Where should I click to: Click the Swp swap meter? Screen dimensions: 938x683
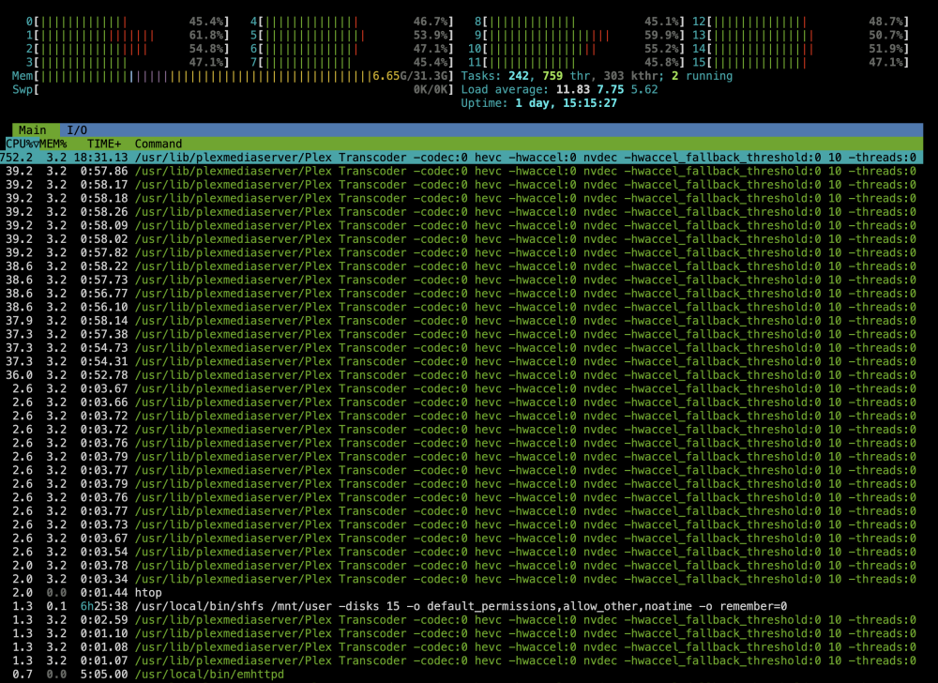pos(233,90)
